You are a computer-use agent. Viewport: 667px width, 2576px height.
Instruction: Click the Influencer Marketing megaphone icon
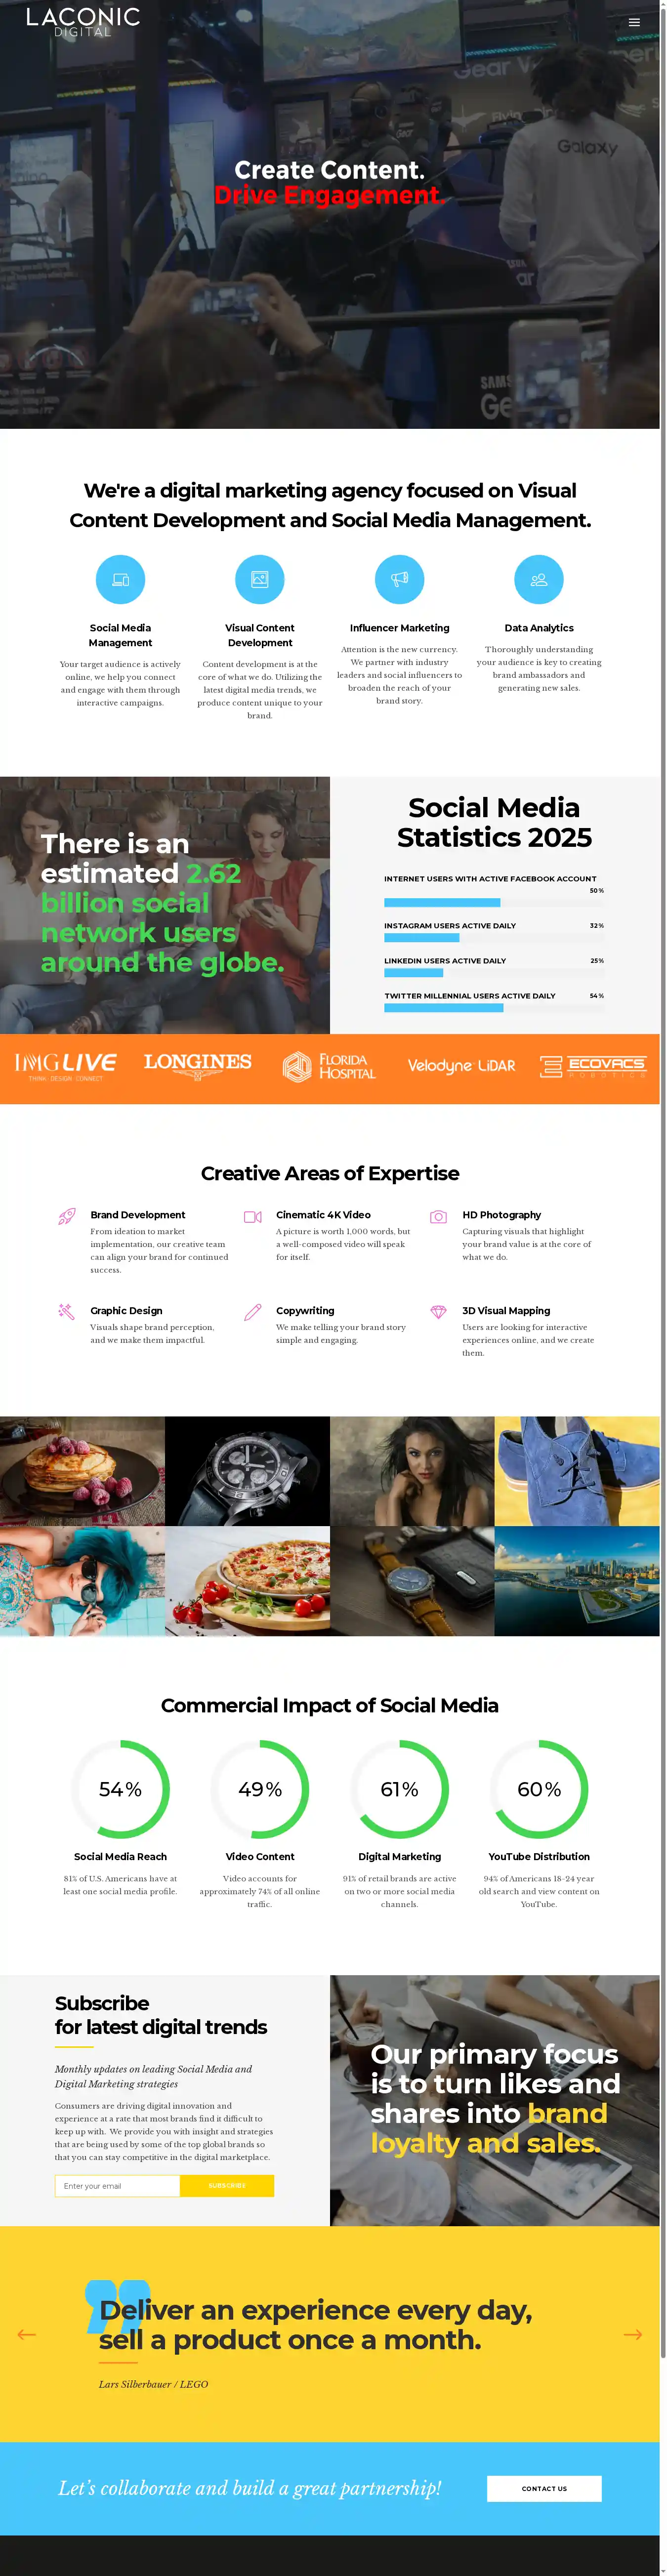click(399, 579)
